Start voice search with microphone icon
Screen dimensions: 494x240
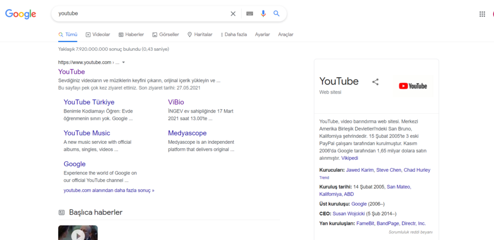[263, 14]
